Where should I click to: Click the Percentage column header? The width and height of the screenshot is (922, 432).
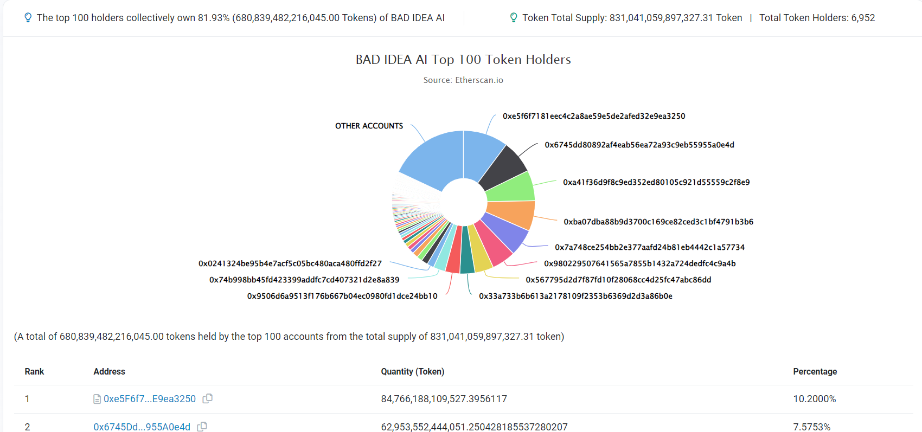(815, 371)
